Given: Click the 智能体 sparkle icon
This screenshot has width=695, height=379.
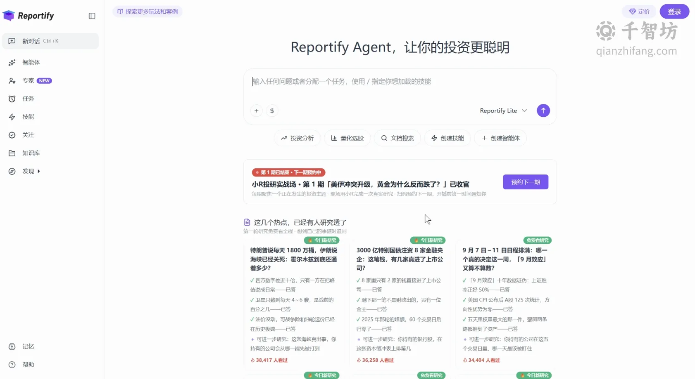Looking at the screenshot, I should pyautogui.click(x=12, y=62).
